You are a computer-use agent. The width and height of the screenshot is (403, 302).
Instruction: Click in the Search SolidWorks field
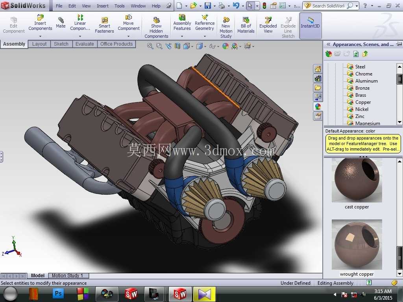[328, 6]
